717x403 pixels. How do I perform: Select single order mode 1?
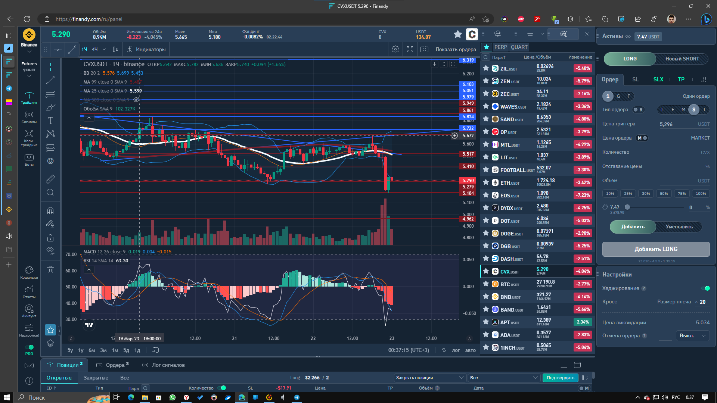pyautogui.click(x=608, y=96)
